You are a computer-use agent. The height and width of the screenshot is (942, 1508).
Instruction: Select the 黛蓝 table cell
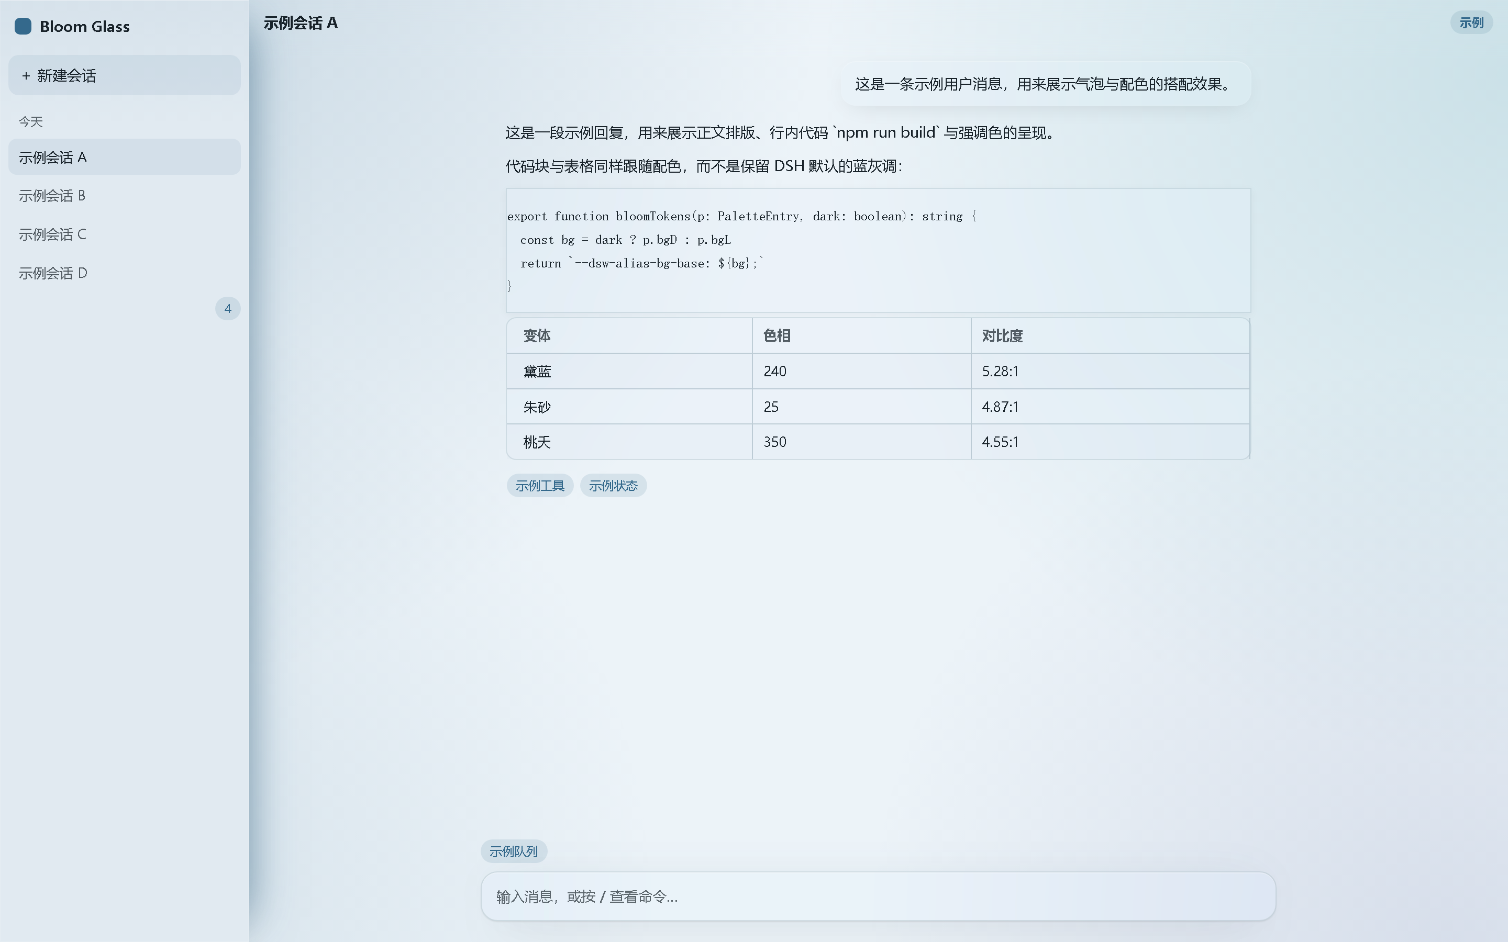click(x=629, y=372)
